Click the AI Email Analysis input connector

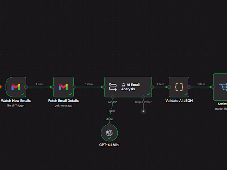(104, 87)
